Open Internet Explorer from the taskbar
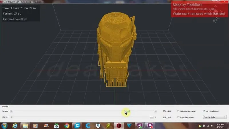This screenshot has width=229, height=129. pyautogui.click(x=15, y=125)
